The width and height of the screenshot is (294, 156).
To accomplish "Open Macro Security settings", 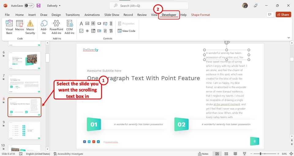I will click(x=30, y=27).
